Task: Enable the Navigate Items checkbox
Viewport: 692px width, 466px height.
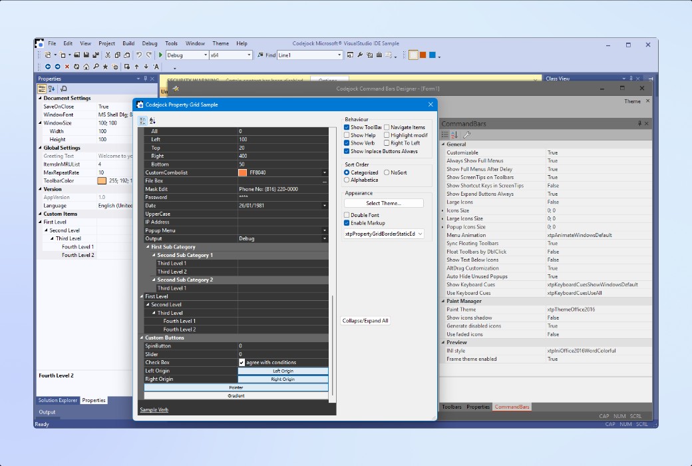Action: click(387, 127)
